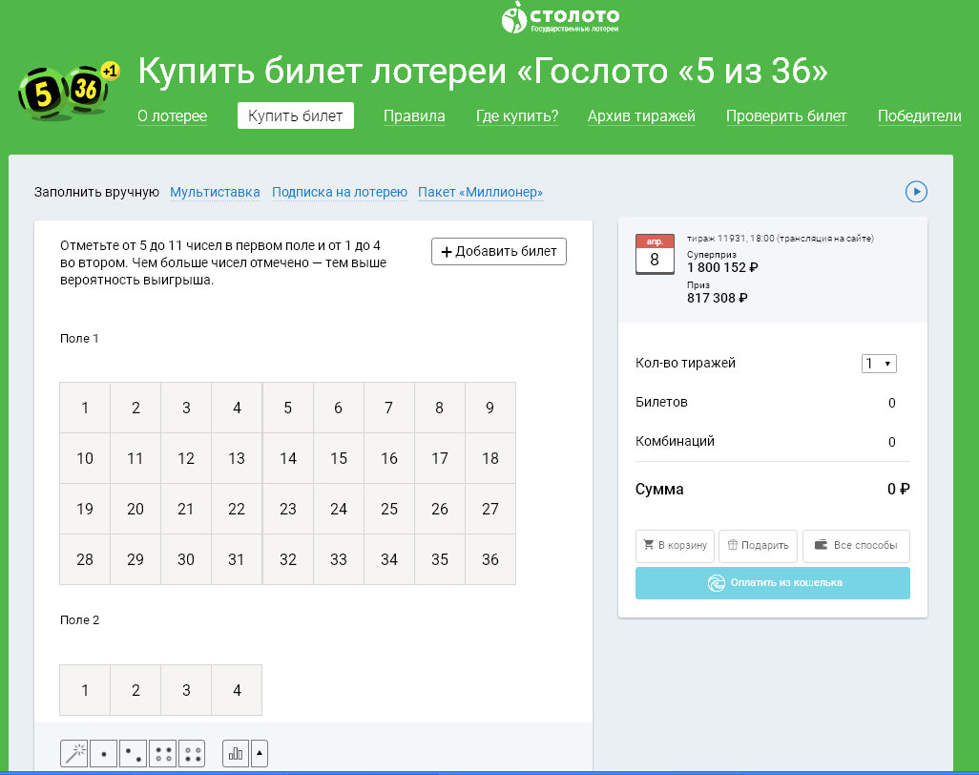979x775 pixels.
Task: Mark number 7 in Поле 1
Action: pyautogui.click(x=389, y=408)
